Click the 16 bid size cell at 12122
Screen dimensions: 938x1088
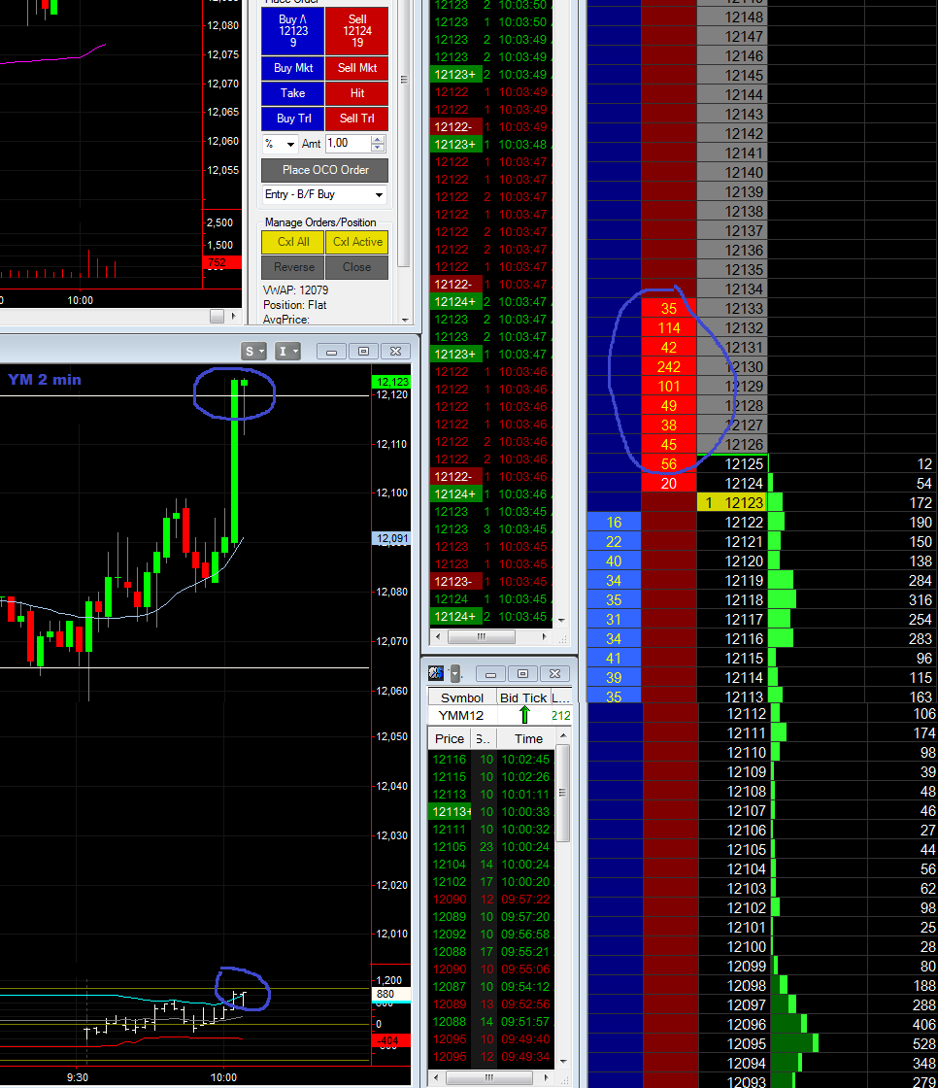(614, 522)
